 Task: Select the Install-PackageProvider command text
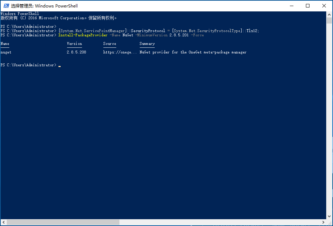tap(83, 35)
